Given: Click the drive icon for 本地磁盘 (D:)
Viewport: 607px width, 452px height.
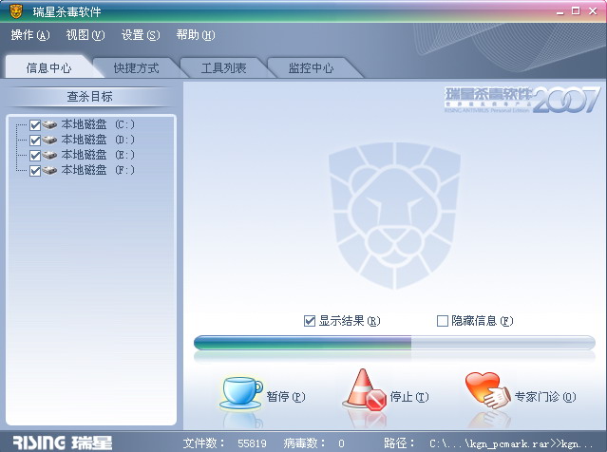Looking at the screenshot, I should [x=49, y=140].
